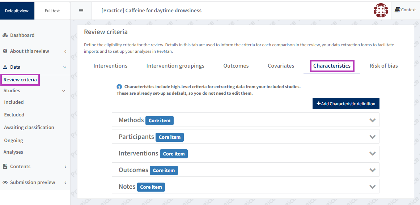Expand the Participants section chevron
This screenshot has height=205, width=420.
(372, 137)
